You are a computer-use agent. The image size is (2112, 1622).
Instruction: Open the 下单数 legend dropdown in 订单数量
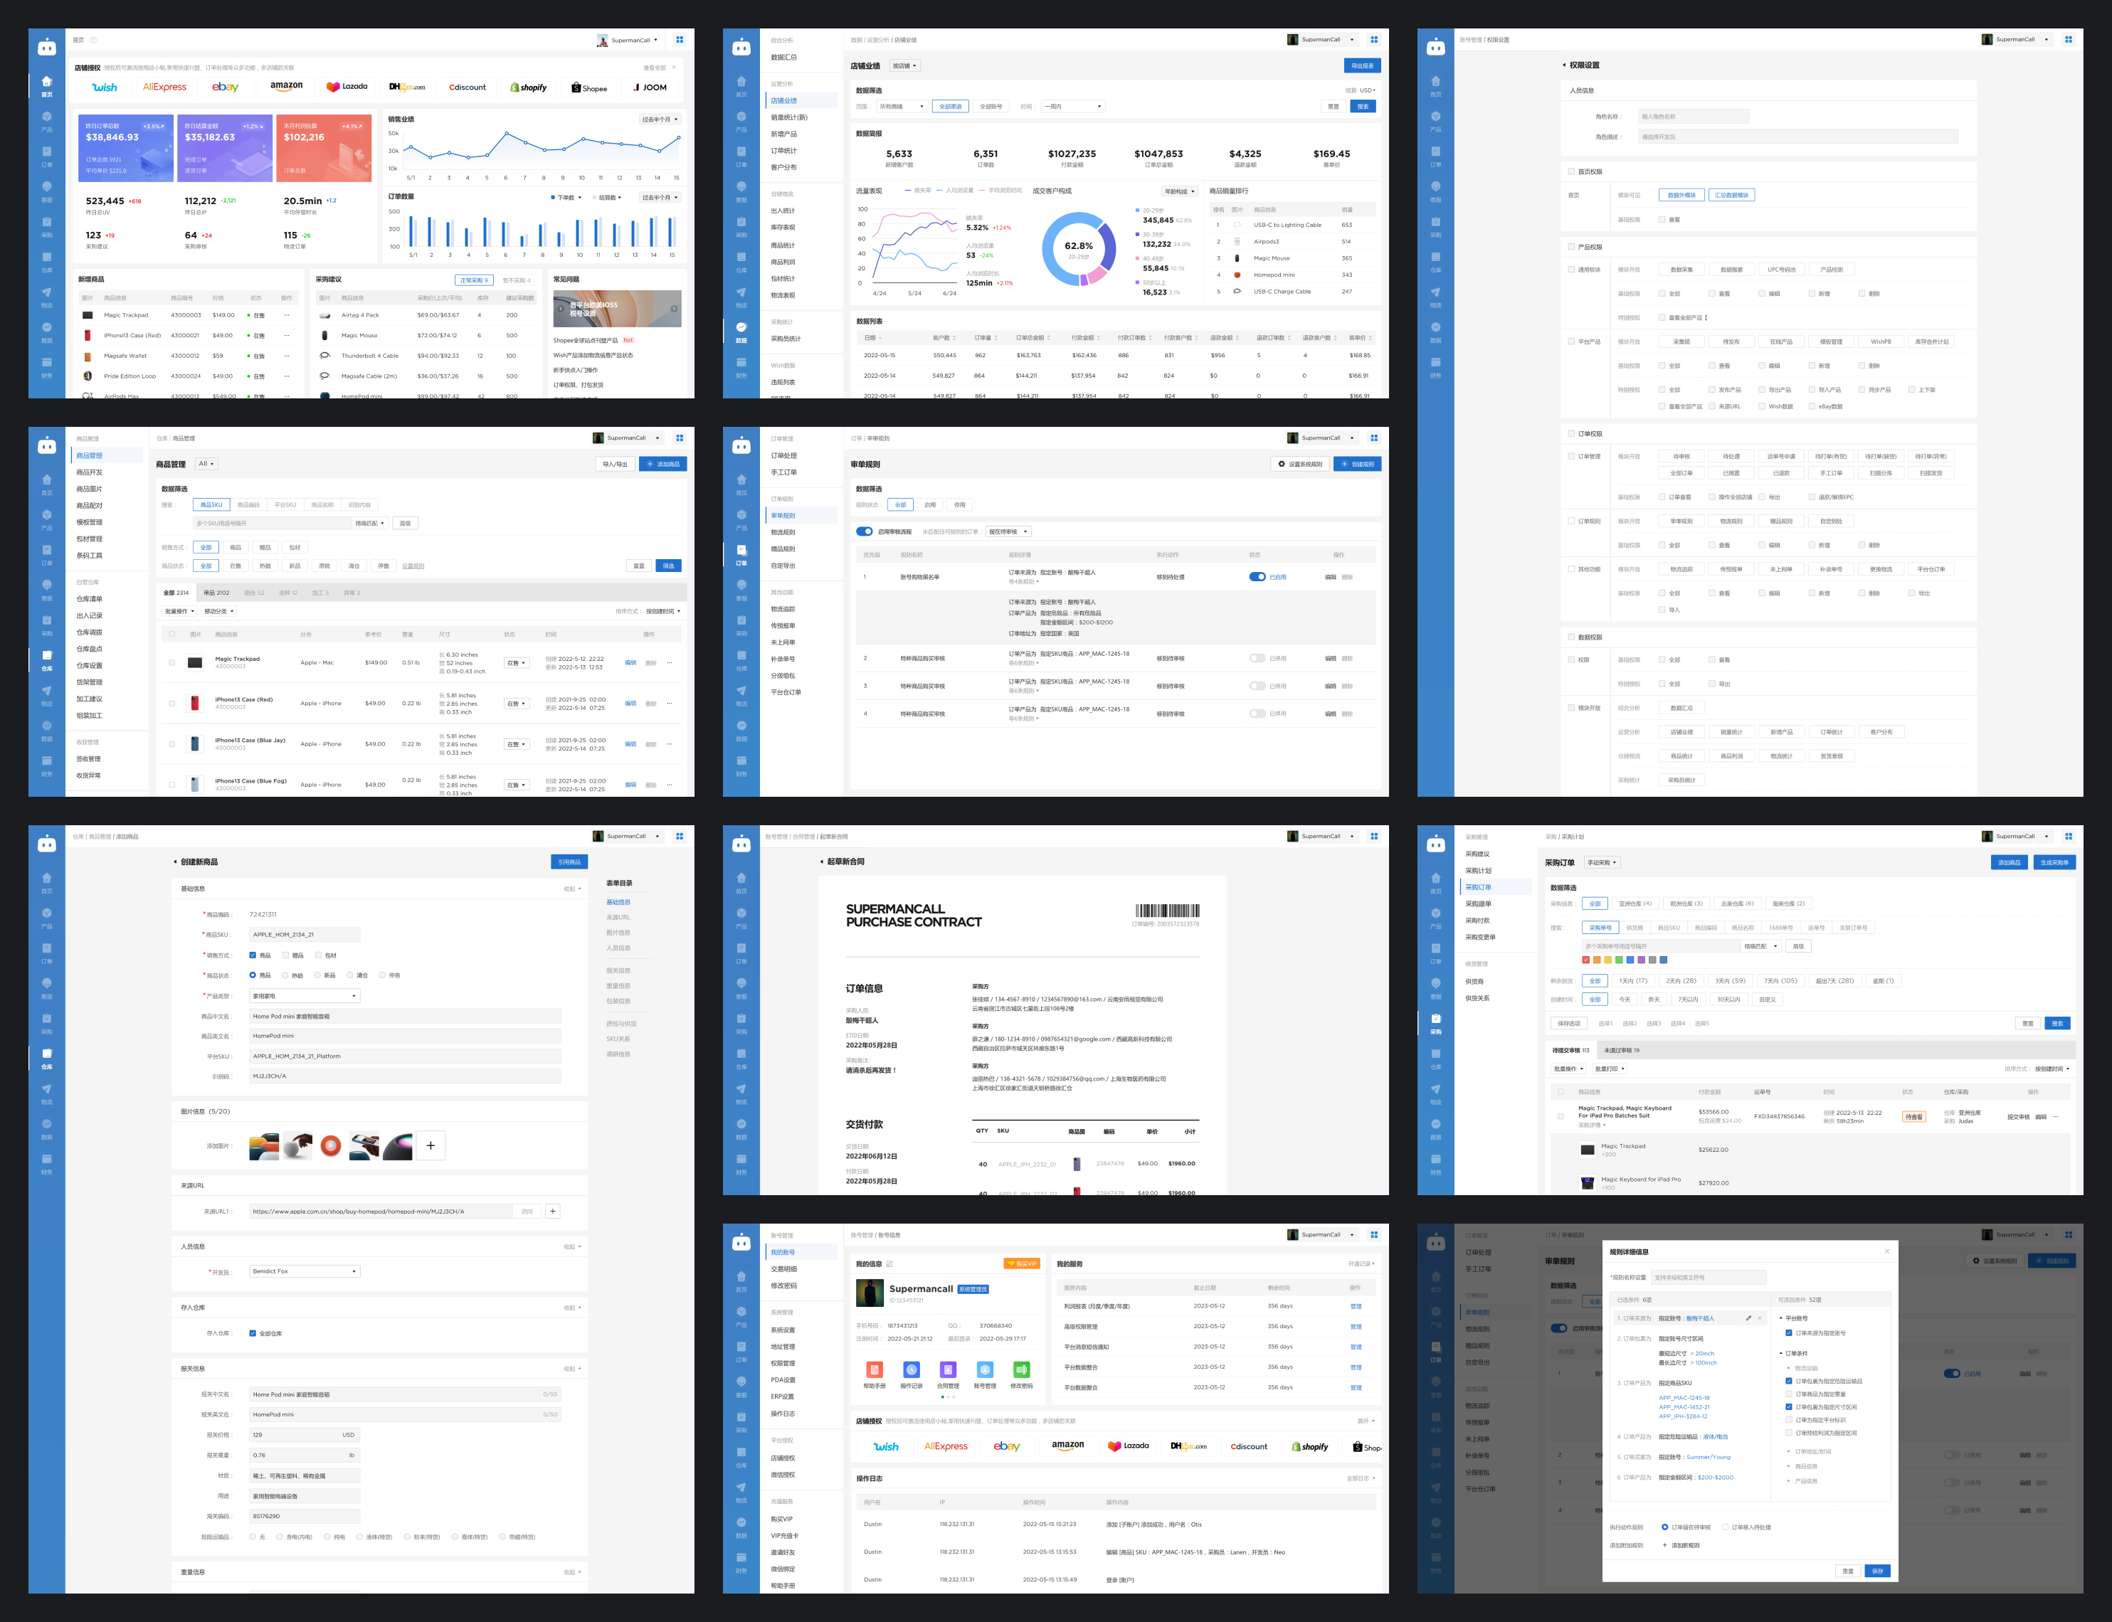point(566,197)
